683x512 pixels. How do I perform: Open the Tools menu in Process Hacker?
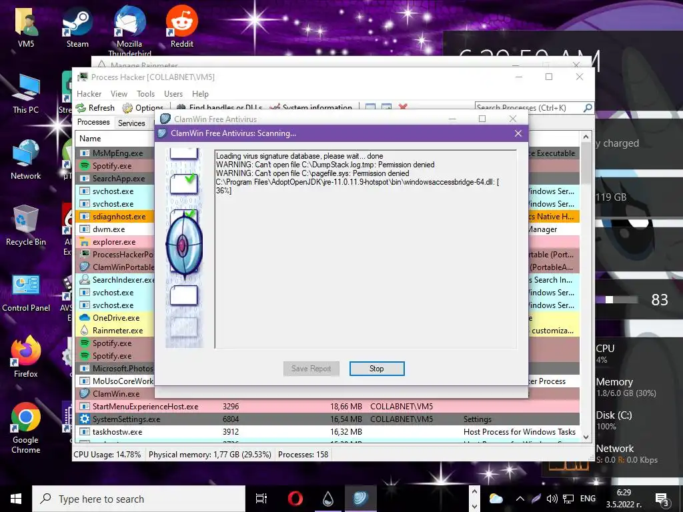coord(145,93)
